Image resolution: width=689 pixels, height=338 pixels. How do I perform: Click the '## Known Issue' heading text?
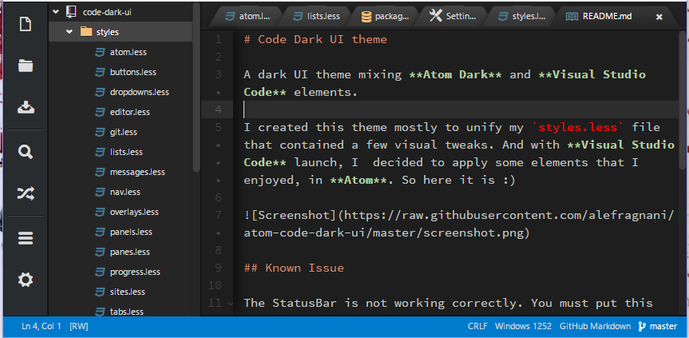click(294, 268)
